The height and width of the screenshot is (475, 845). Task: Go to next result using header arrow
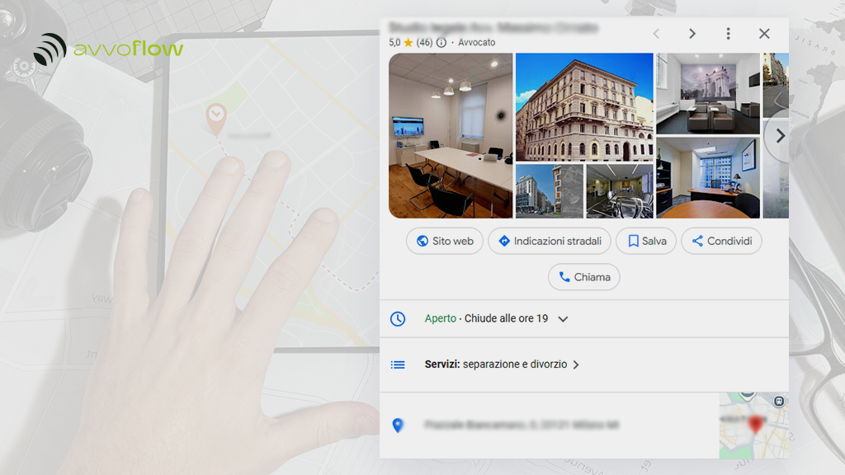[x=692, y=34]
